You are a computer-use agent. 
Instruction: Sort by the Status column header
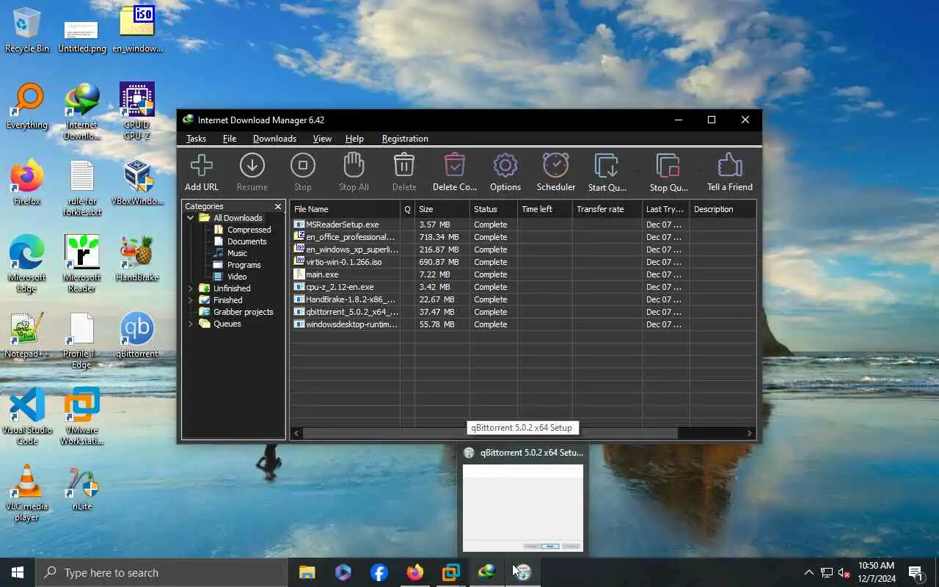[494, 209]
